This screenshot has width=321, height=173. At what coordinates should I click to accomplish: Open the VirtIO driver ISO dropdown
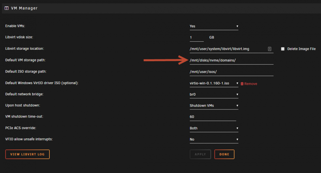click(214, 83)
